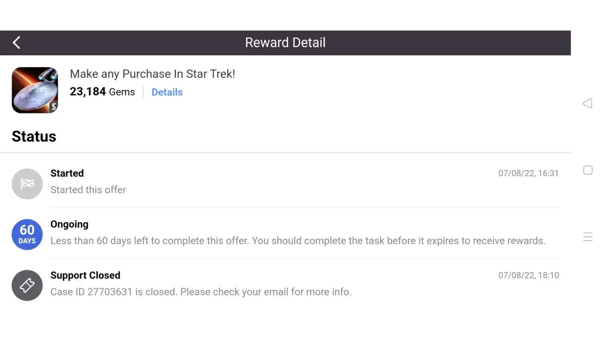The width and height of the screenshot is (605, 340).
Task: Tap the 60 DAYS countdown badge
Action: coord(27,235)
